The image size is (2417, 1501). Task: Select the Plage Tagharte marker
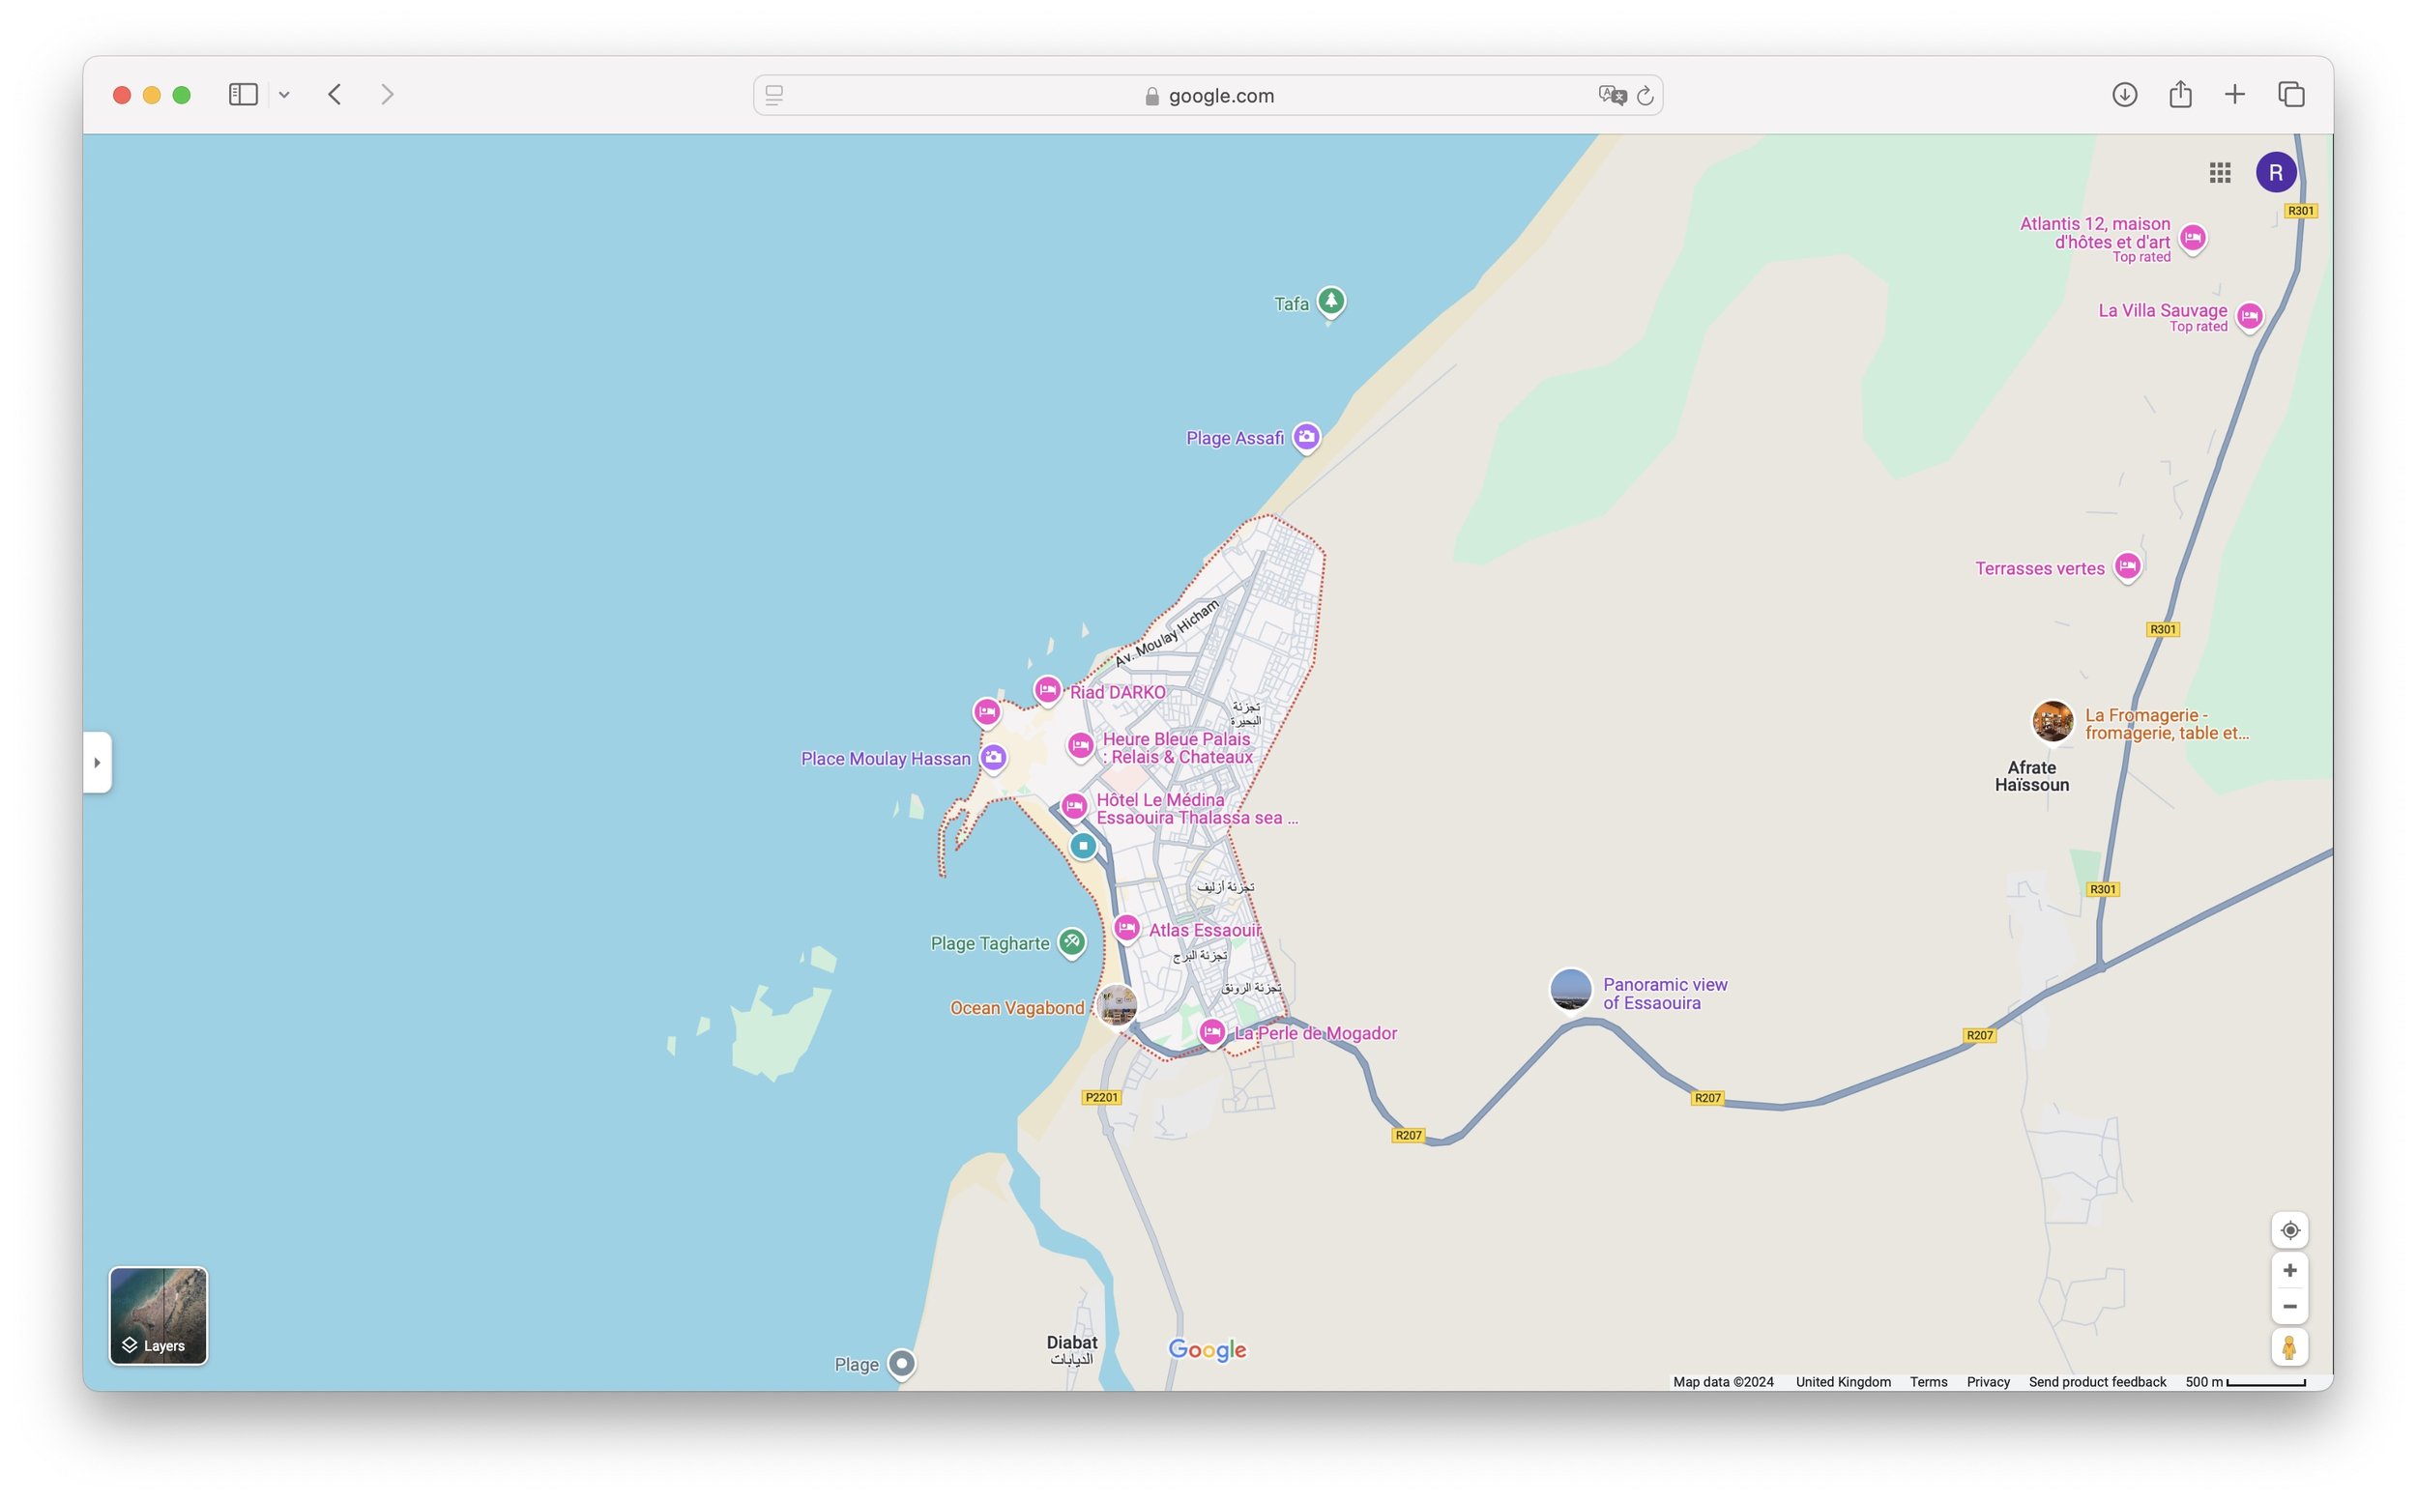pos(1071,942)
